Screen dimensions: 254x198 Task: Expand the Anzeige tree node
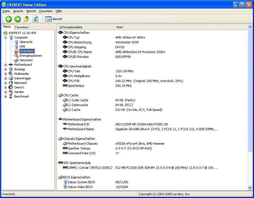pos(5,69)
